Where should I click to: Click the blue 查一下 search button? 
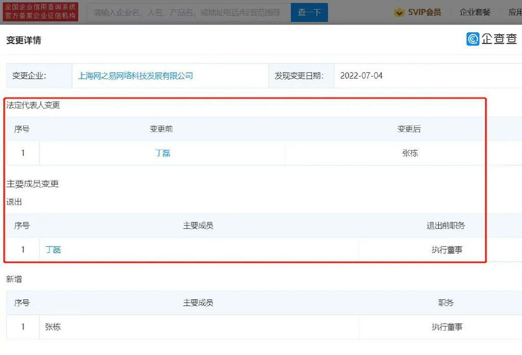[x=309, y=12]
